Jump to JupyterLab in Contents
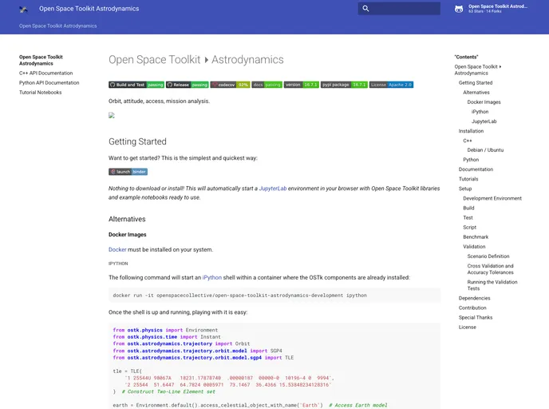Viewport: 549px width, 409px height. pyautogui.click(x=484, y=121)
